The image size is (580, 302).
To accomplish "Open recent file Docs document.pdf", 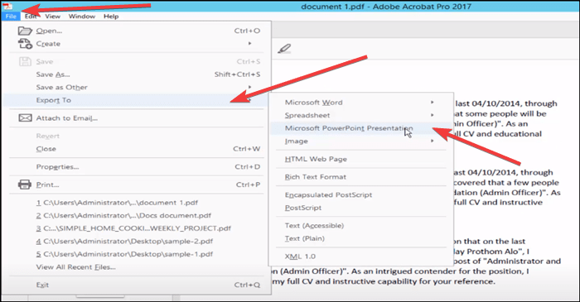I will click(x=123, y=216).
